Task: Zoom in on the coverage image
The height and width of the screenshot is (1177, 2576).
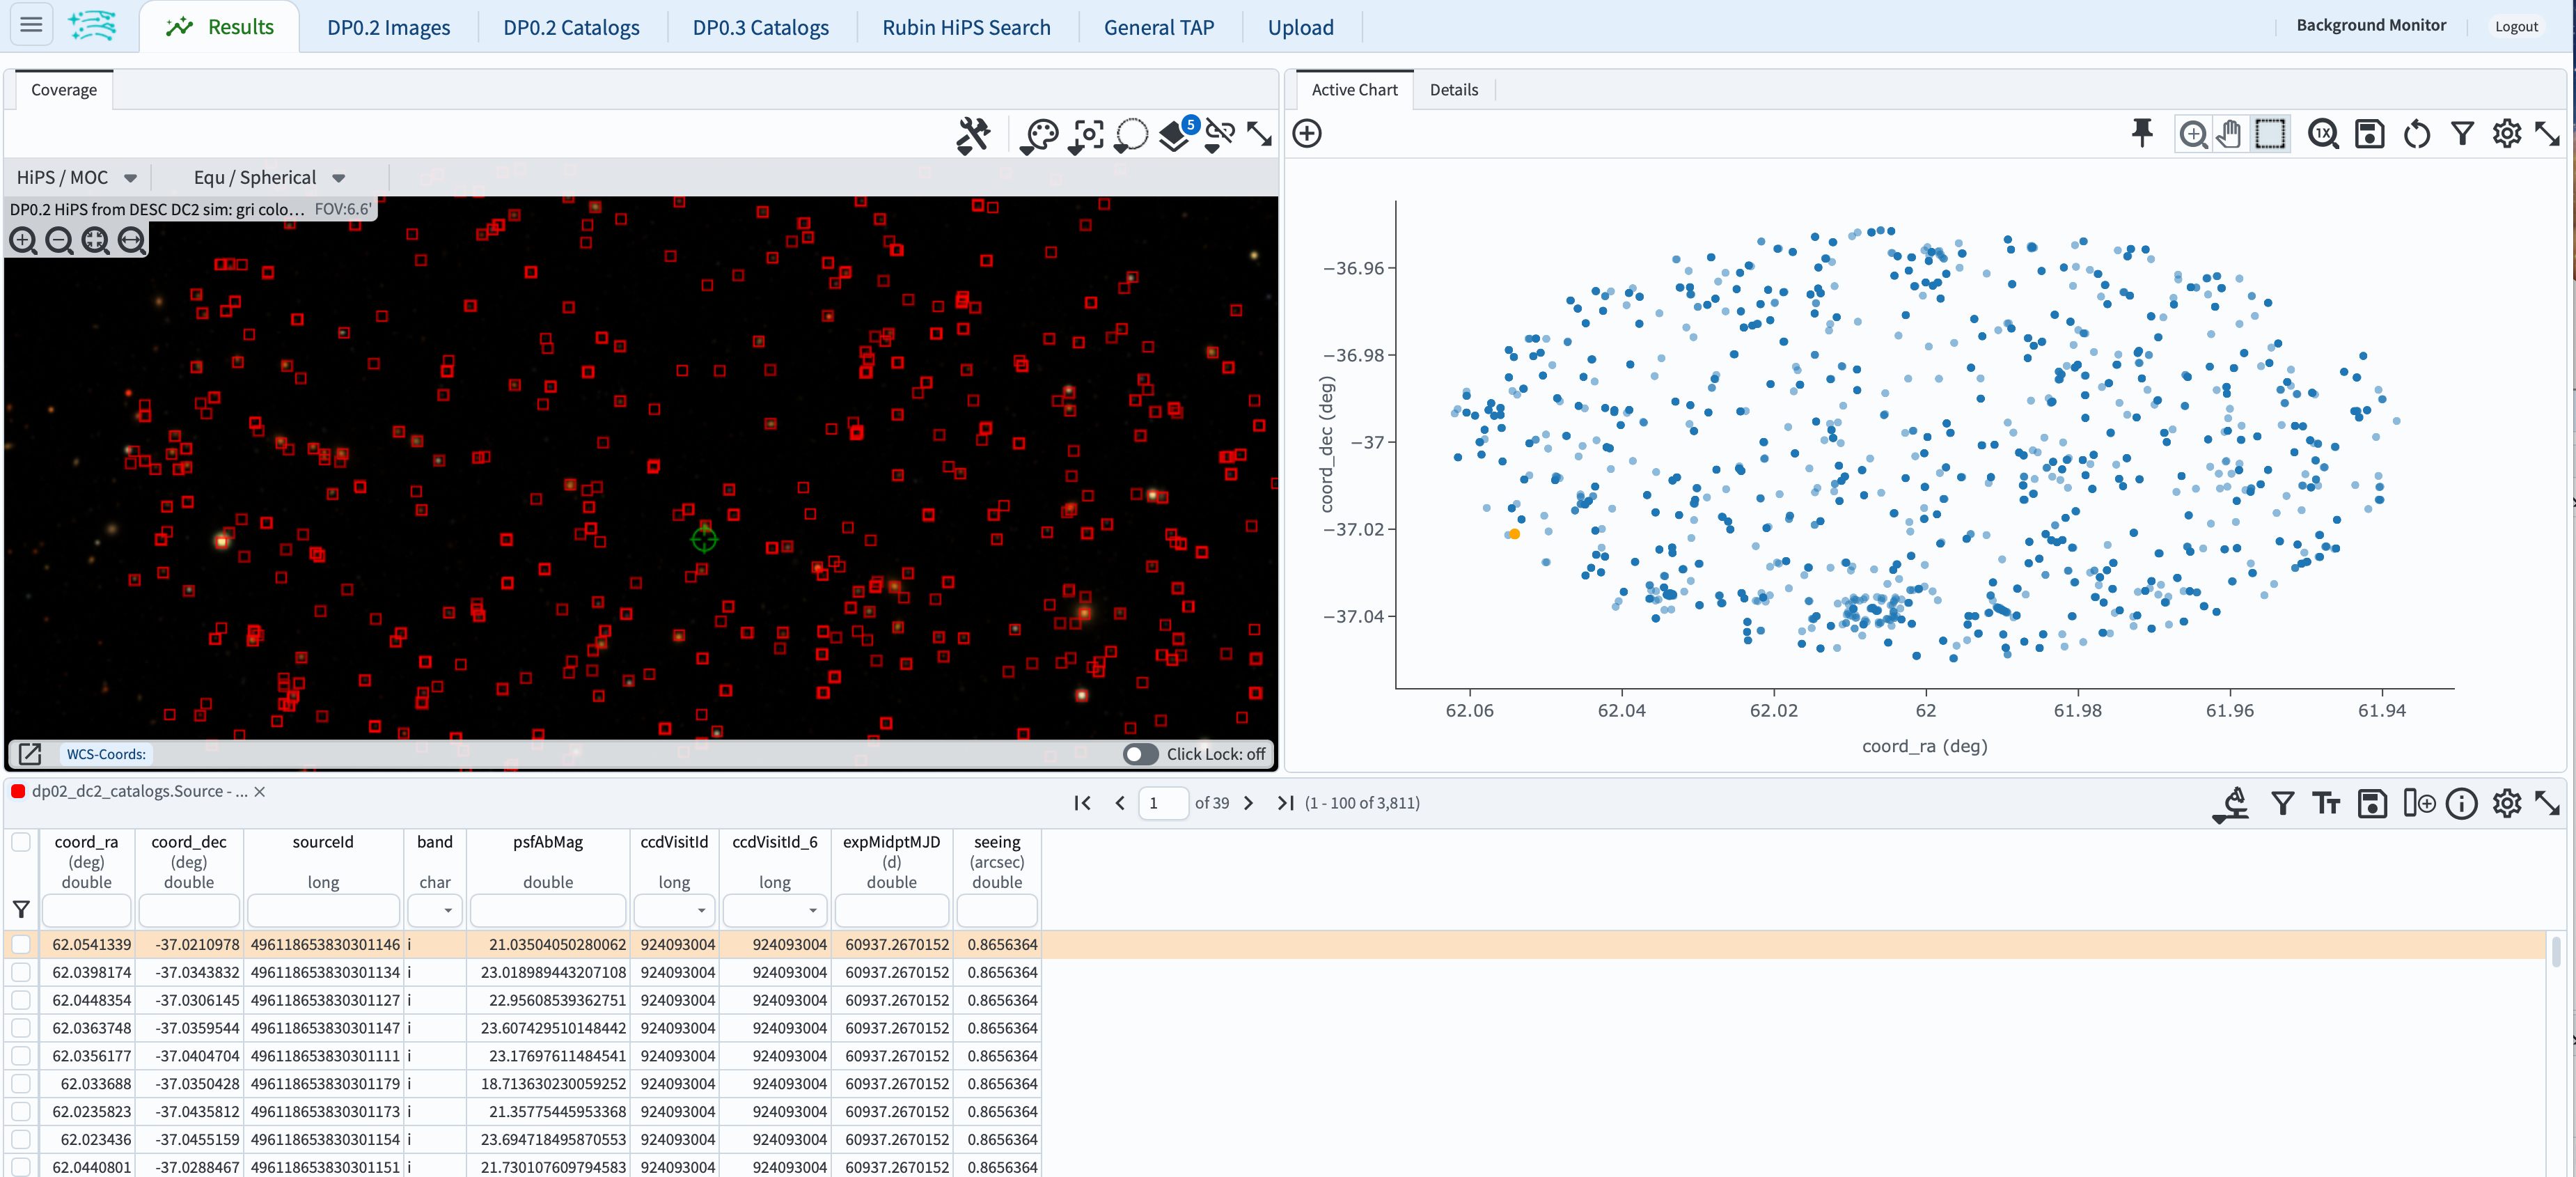Action: click(23, 240)
